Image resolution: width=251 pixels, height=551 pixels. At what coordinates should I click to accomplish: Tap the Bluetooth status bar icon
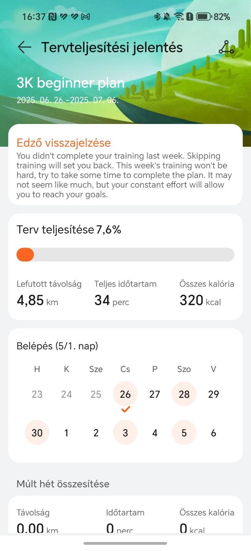point(157,17)
